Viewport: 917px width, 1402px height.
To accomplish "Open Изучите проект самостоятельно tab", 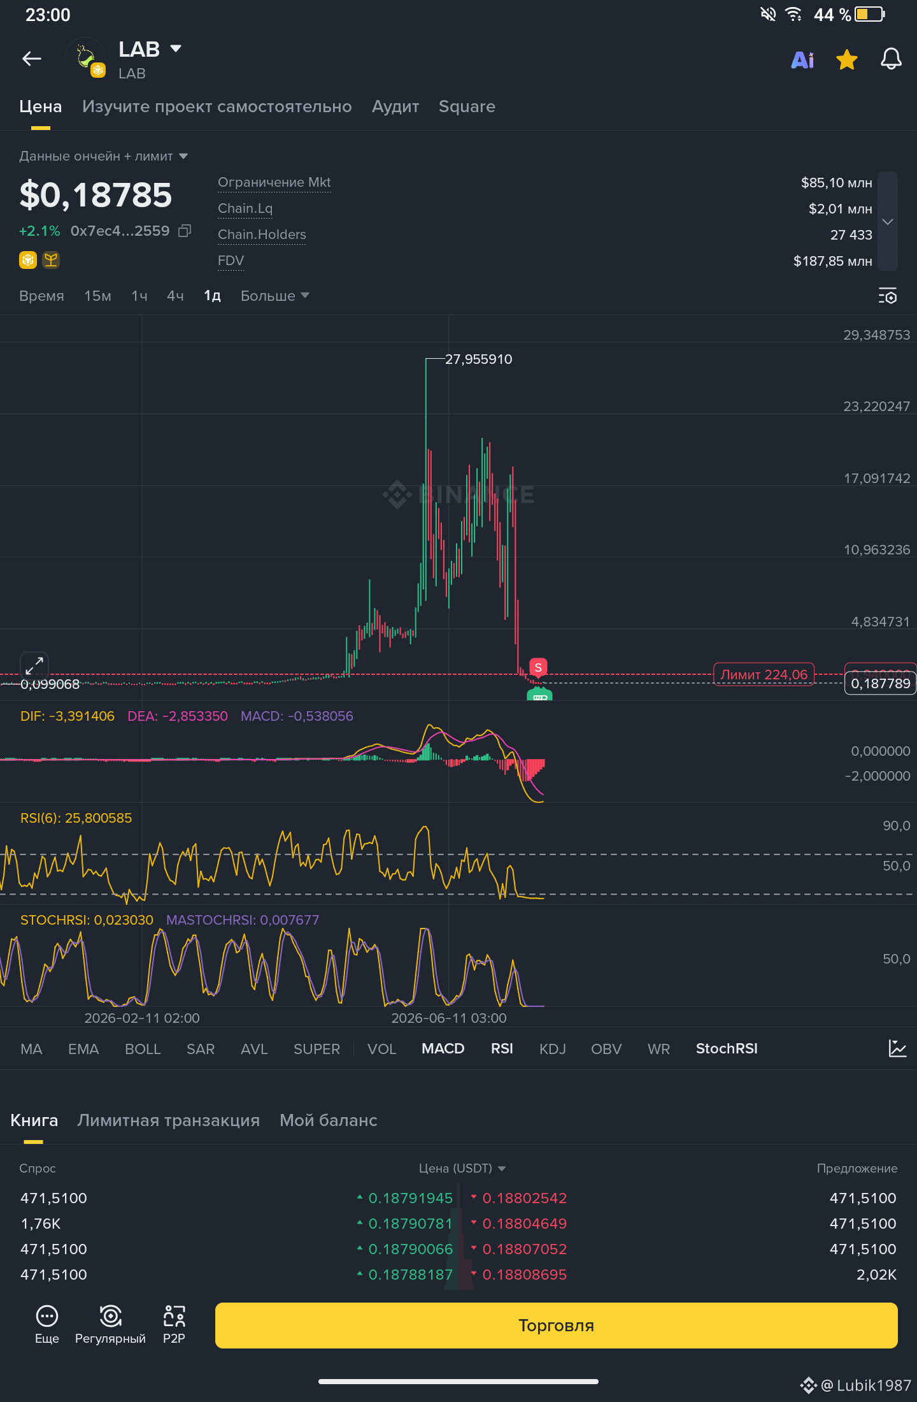I will (x=217, y=106).
